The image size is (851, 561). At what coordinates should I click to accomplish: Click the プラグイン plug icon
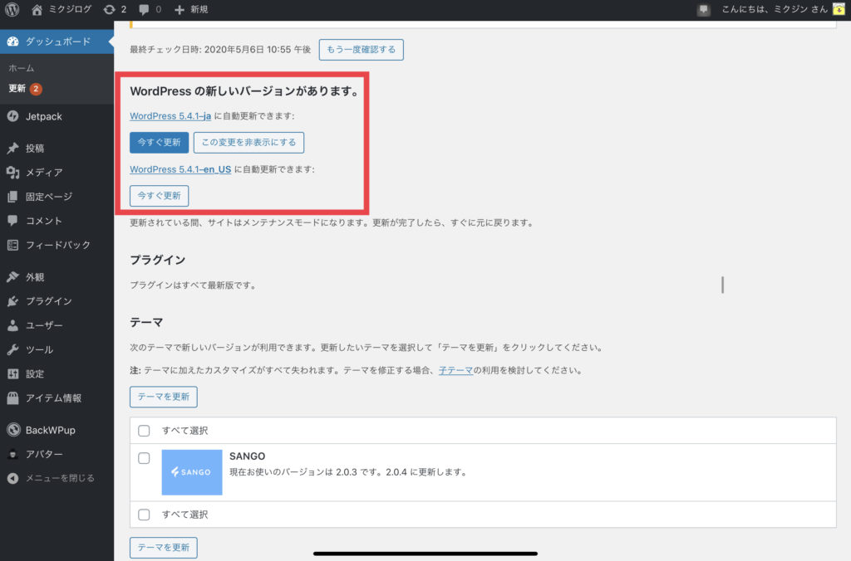click(x=12, y=300)
